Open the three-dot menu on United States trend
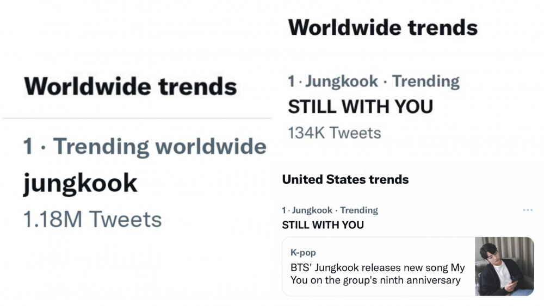Screen dimensions: 544x306 (527, 210)
